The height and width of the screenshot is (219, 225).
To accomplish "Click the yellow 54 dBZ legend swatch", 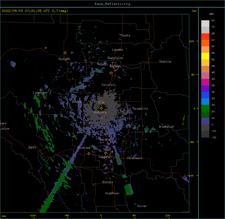I will click(x=205, y=56).
